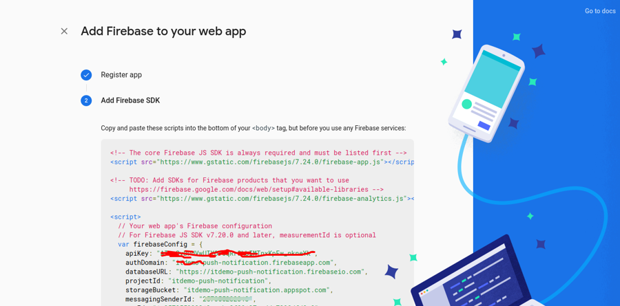
Task: Open the Go to docs link
Action: tap(600, 11)
